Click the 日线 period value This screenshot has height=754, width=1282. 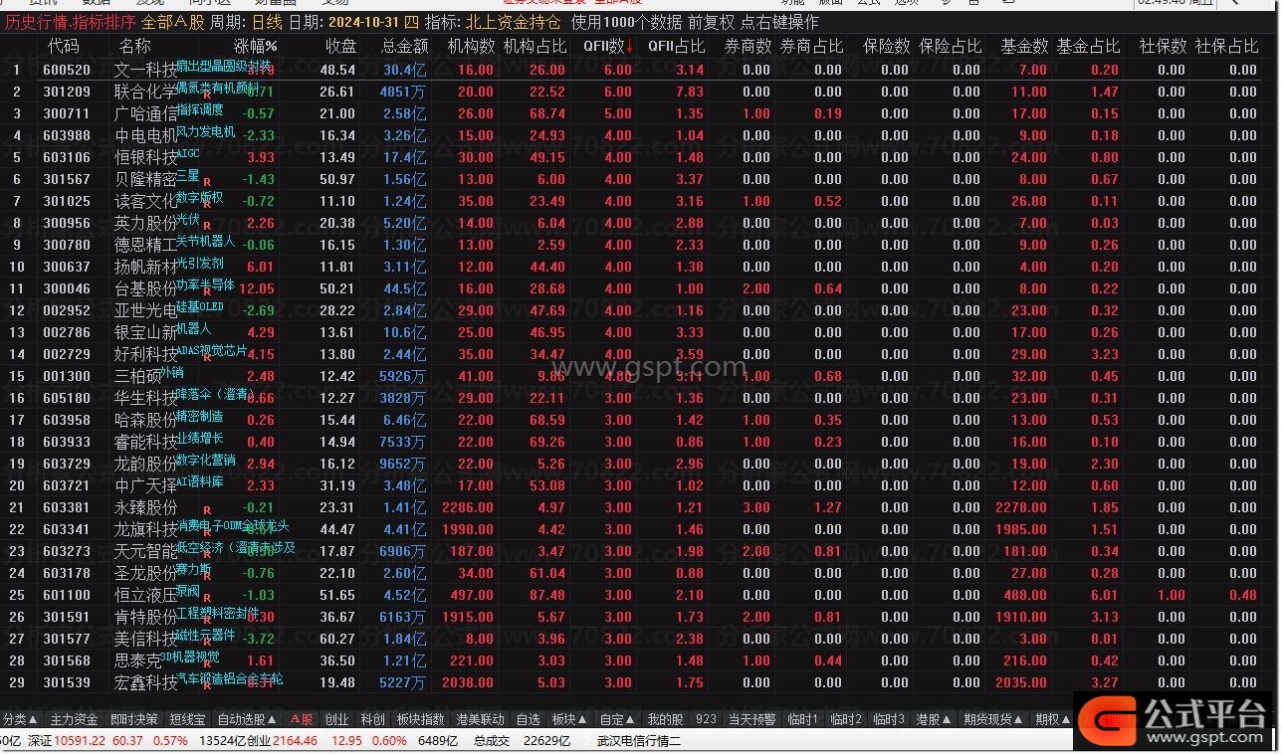click(x=267, y=22)
